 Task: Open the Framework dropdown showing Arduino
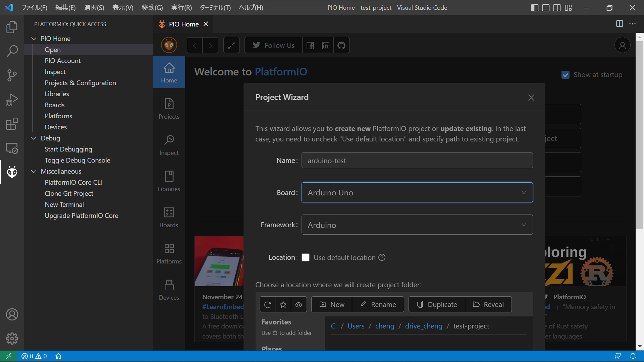[417, 225]
